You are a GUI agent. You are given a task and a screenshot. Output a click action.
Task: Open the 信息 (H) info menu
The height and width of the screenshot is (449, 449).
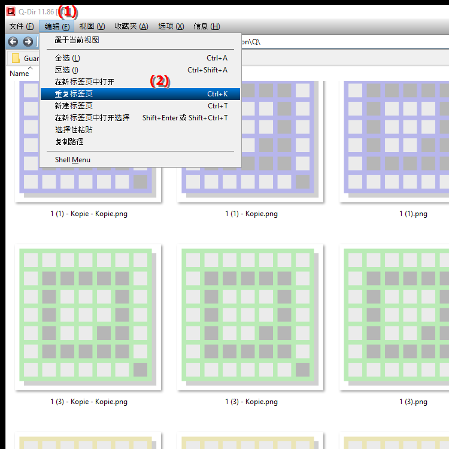(x=207, y=26)
